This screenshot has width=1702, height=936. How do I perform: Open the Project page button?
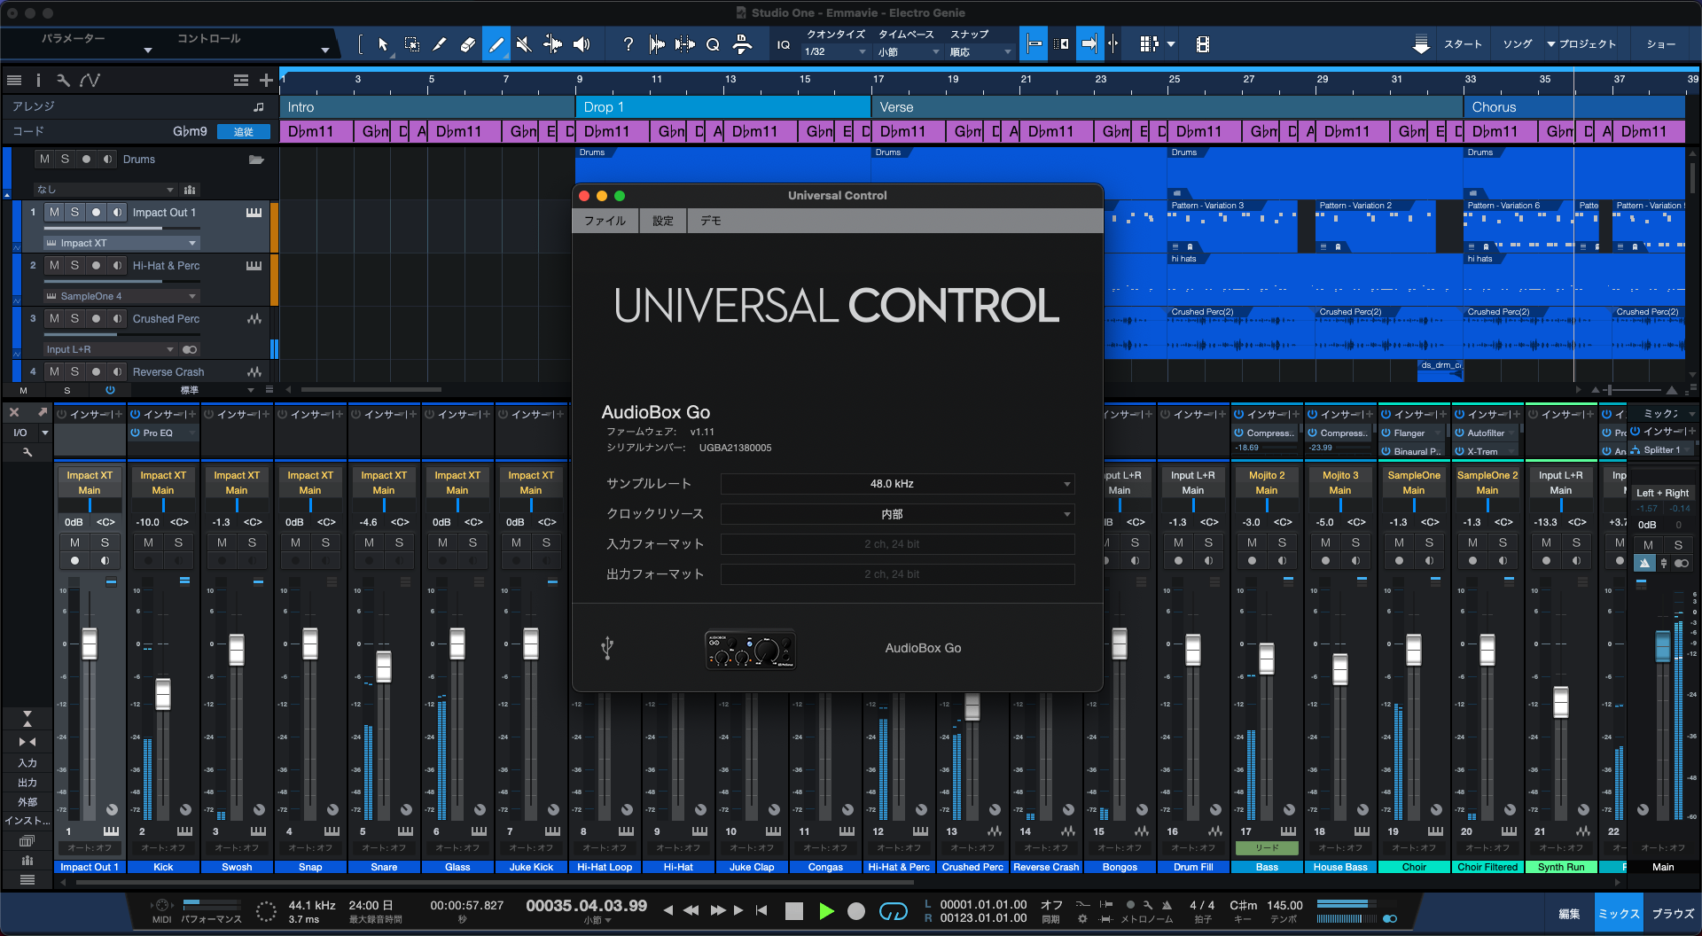click(x=1587, y=44)
